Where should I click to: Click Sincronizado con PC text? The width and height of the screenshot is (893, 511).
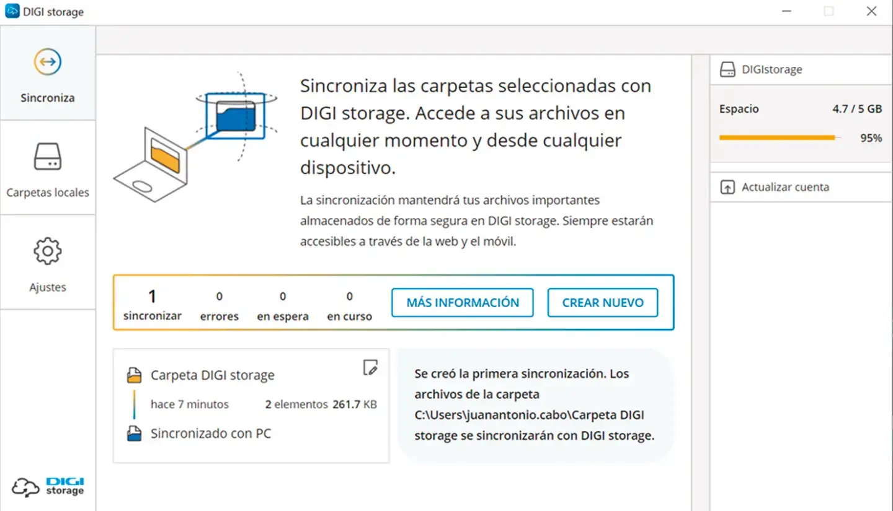coord(211,434)
